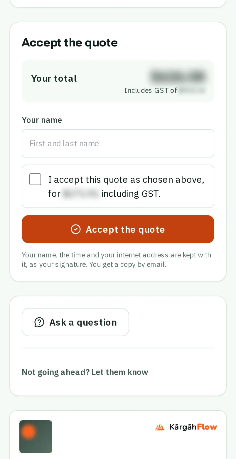Click the 'Your name' field label
Screen dimensions: 236x459
(42, 120)
